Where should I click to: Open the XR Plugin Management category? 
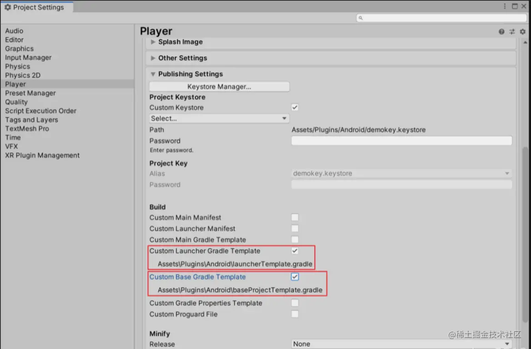pos(42,155)
